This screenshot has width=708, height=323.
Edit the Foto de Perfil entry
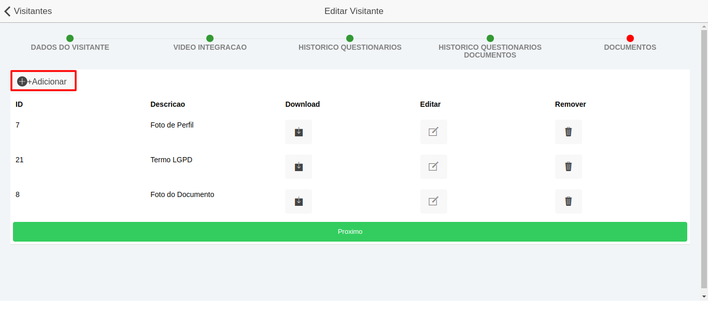tap(433, 132)
